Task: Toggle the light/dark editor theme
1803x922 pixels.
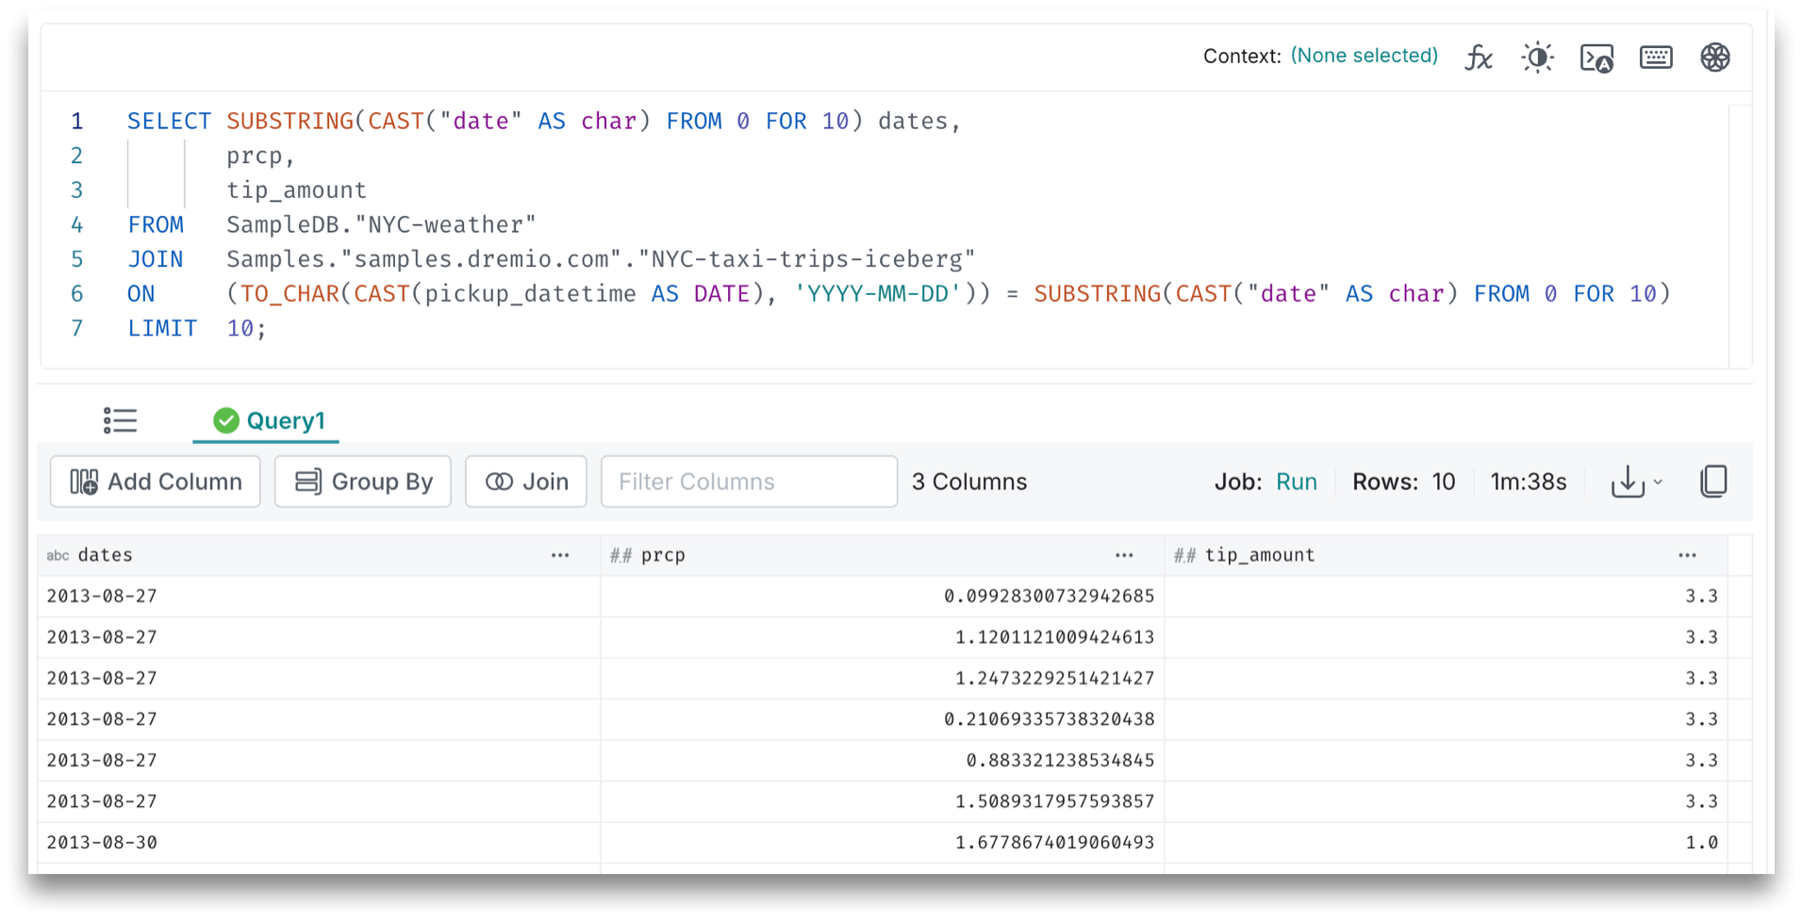Action: click(x=1537, y=58)
